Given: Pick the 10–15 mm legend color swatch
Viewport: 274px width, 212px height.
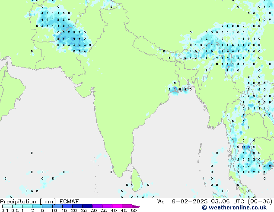Looking at the screenshot, I should [57, 206].
